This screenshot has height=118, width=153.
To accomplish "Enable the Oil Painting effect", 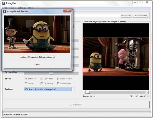I will click(x=42, y=83).
